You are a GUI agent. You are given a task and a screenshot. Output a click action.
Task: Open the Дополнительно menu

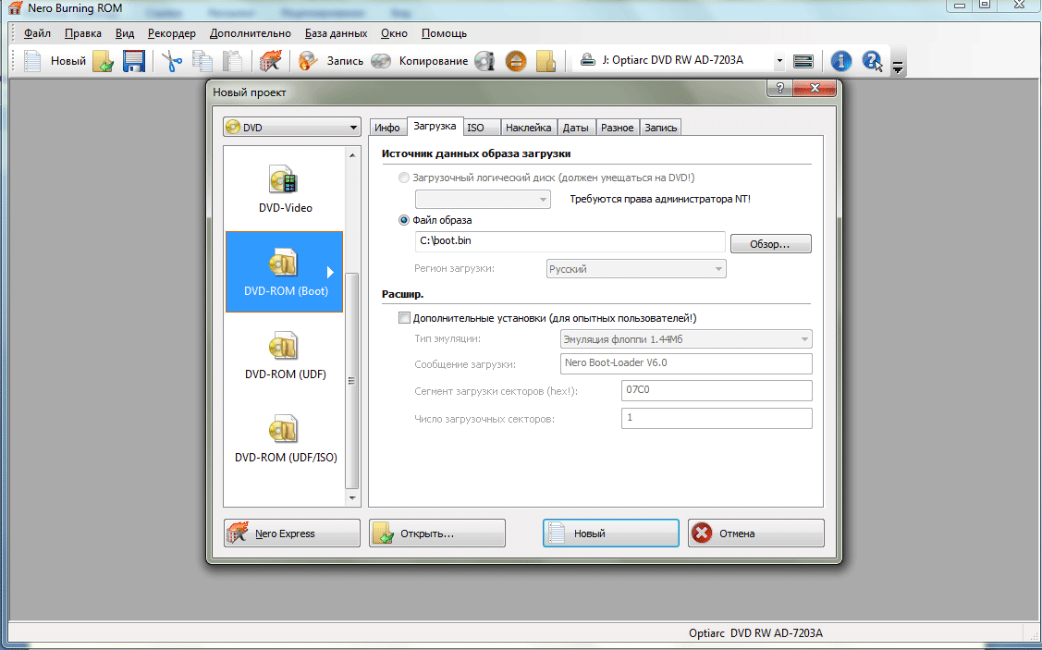click(251, 33)
